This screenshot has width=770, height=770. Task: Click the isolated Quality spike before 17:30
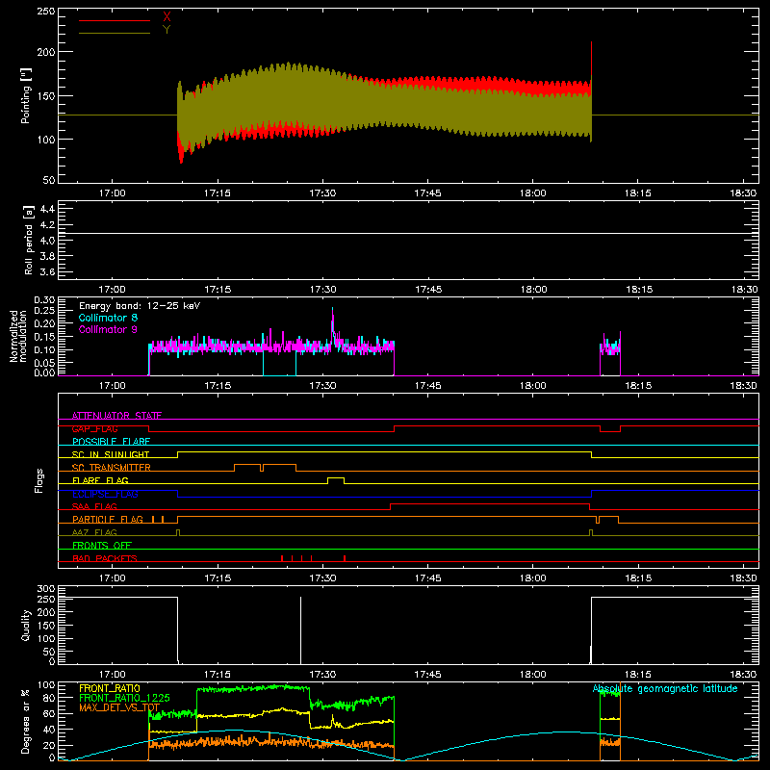300,630
